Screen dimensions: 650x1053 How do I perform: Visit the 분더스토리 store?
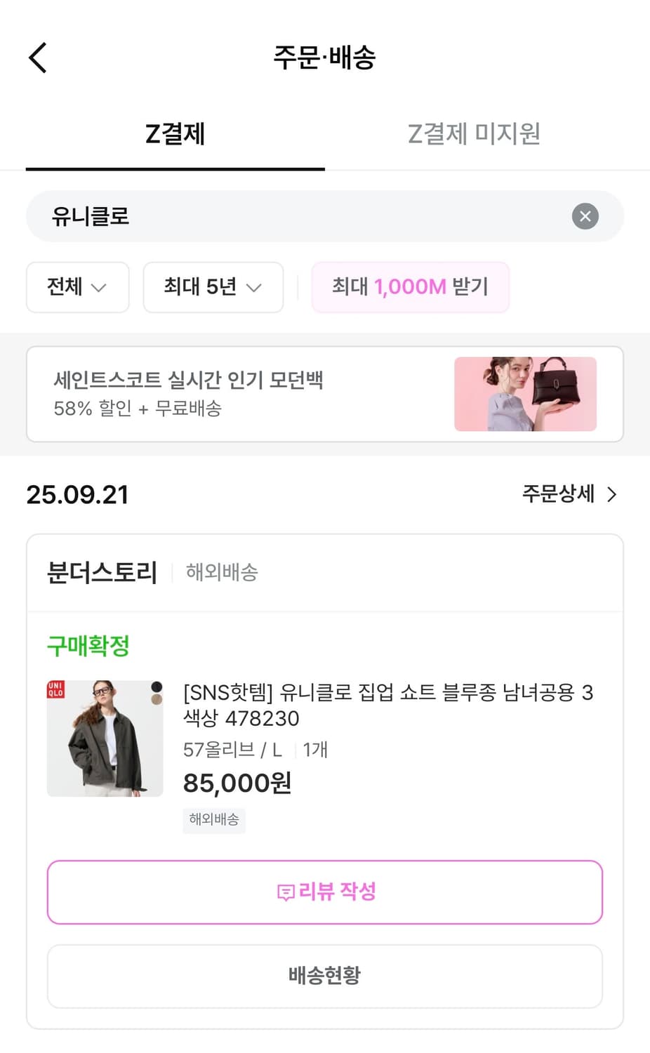click(x=102, y=573)
